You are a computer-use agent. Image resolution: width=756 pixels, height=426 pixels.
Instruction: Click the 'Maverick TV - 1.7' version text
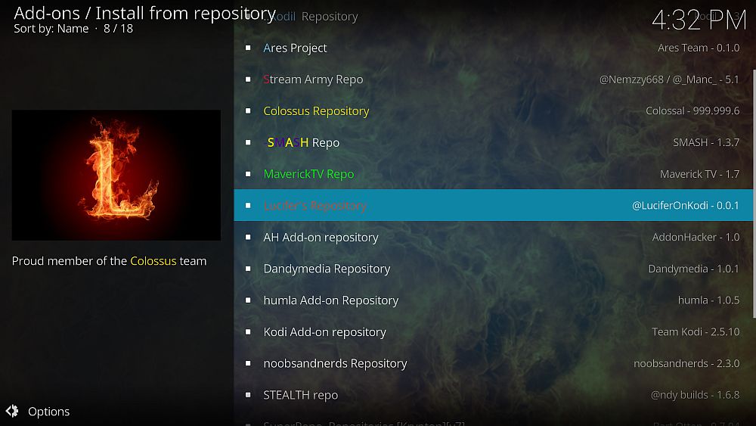click(x=699, y=174)
